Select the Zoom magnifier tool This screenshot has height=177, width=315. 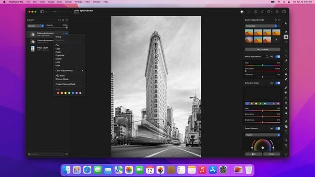(286, 140)
